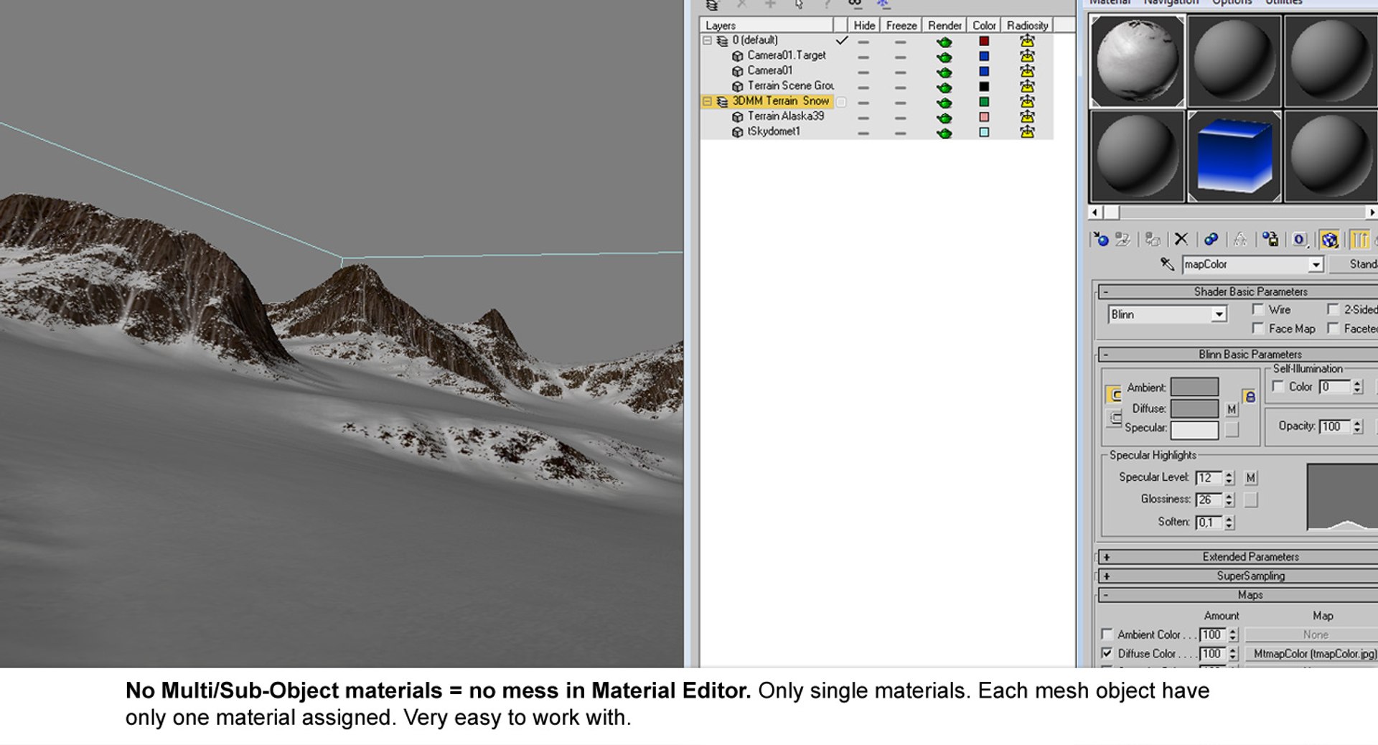The width and height of the screenshot is (1378, 745).
Task: Toggle Show Map in Viewport cube icon
Action: point(1329,240)
